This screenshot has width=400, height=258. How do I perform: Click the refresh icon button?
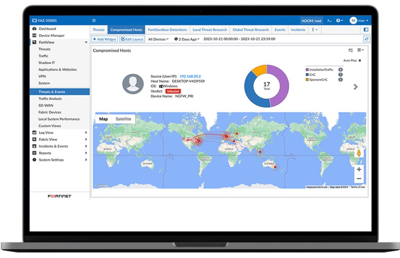[366, 39]
